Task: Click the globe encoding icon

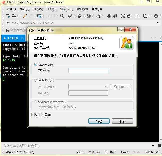Action: tap(89, 16)
